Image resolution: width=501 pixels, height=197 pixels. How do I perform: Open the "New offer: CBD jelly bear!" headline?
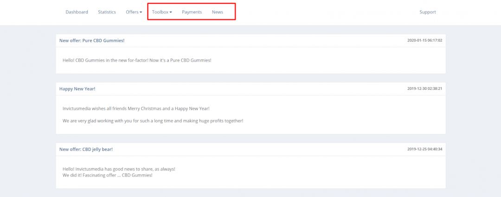pos(86,149)
